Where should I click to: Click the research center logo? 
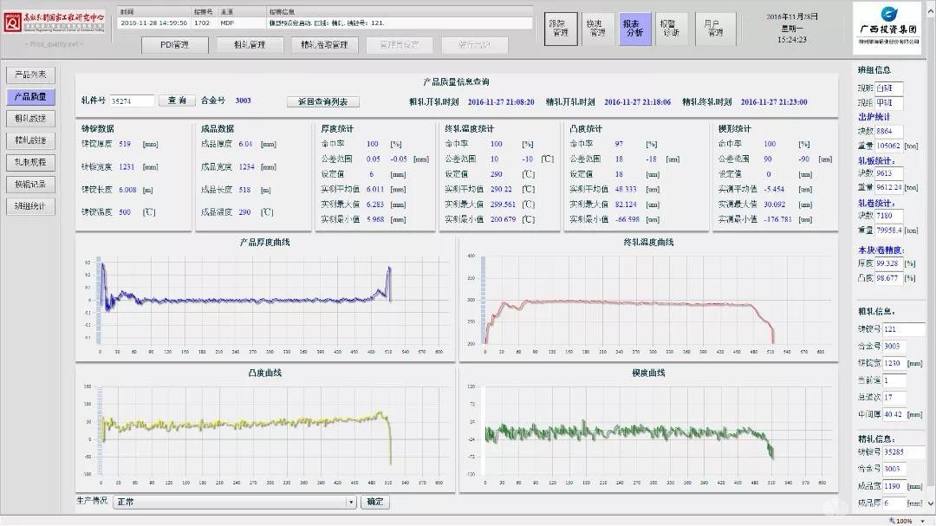click(54, 22)
